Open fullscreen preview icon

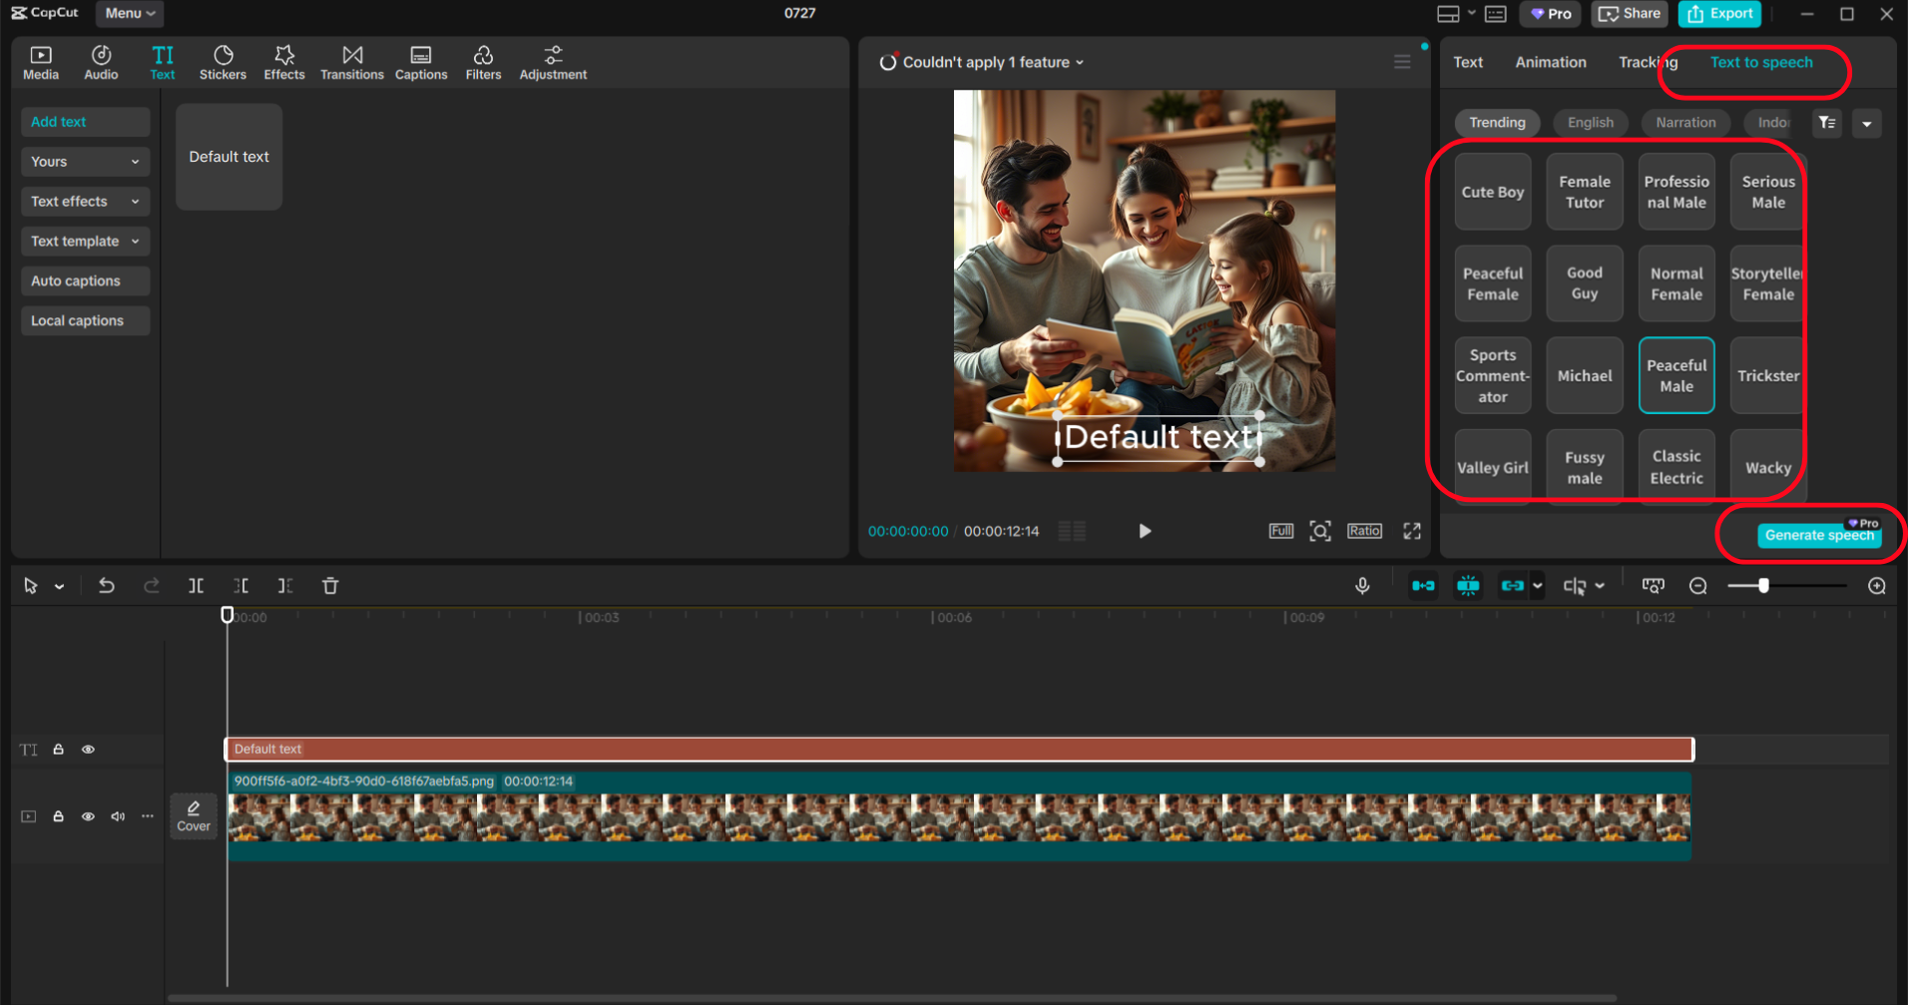[x=1411, y=531]
